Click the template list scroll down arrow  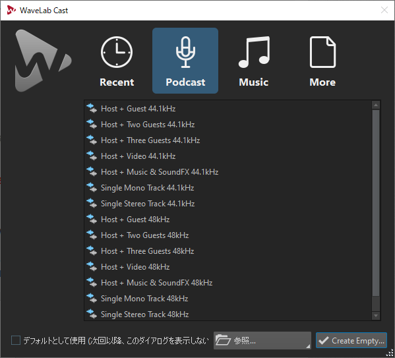tap(376, 316)
